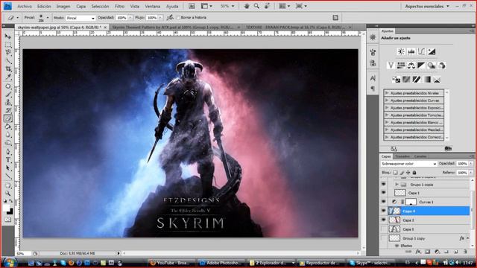Add a Photo Filter adjustment

(432, 66)
